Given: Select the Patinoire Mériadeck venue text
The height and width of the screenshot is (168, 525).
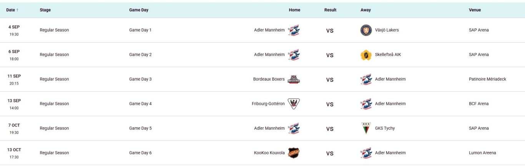Looking at the screenshot, I should click(x=487, y=79).
